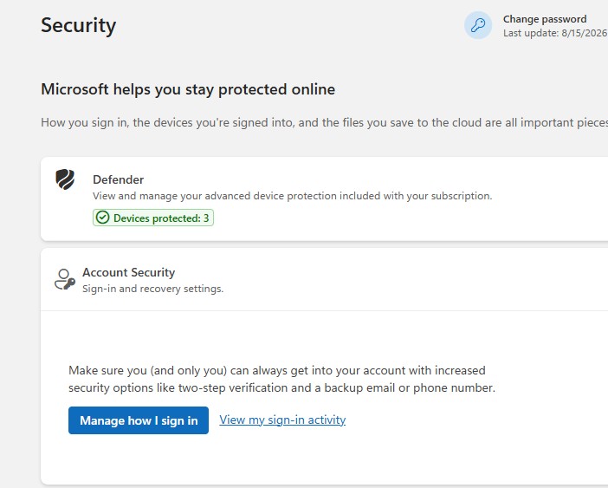This screenshot has height=488, width=608.
Task: Click the key icon for Change password
Action: (x=478, y=26)
